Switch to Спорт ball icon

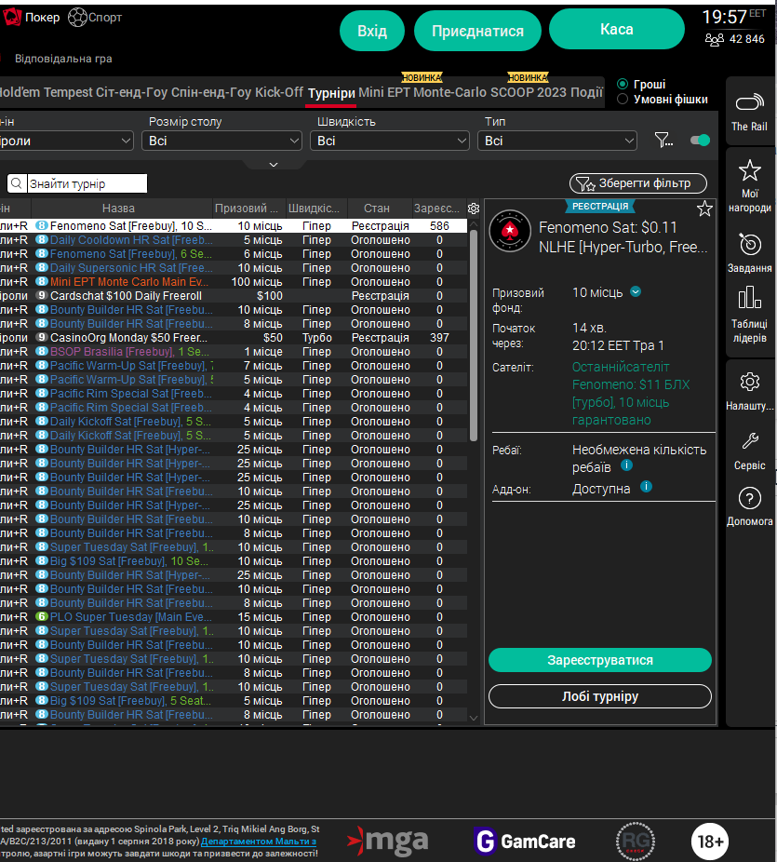click(x=77, y=18)
